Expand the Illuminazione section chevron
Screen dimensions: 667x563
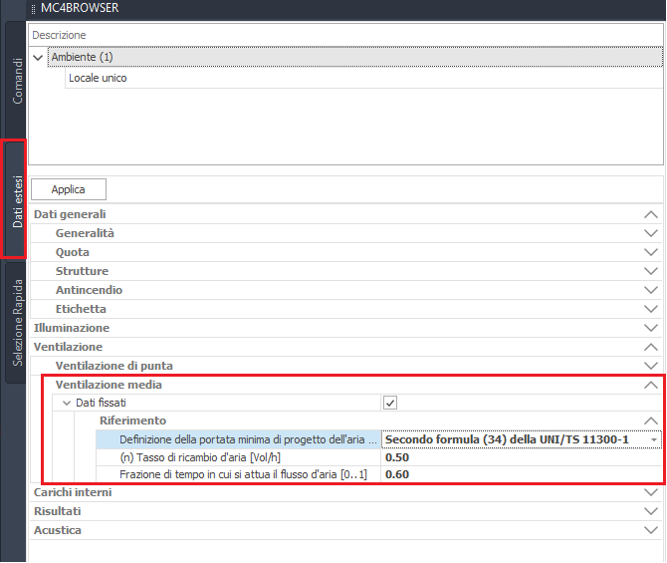651,328
